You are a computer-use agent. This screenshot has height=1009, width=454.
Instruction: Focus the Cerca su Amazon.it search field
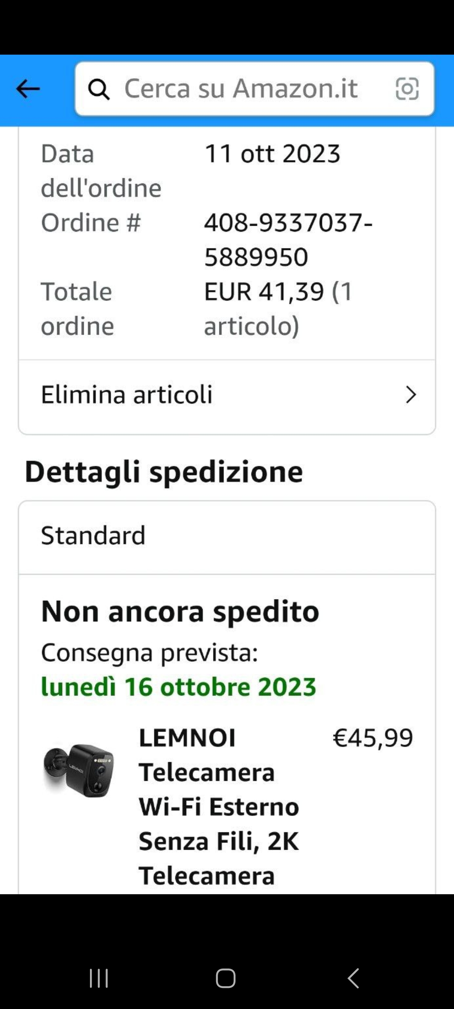point(254,89)
